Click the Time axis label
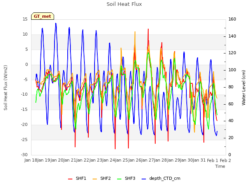 [x=220, y=166]
